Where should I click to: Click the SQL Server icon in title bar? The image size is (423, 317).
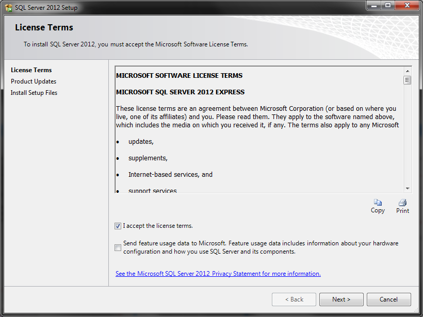point(7,7)
